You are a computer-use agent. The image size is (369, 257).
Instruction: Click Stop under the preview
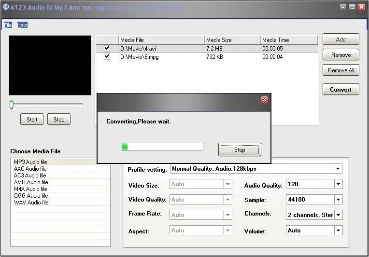pyautogui.click(x=59, y=119)
